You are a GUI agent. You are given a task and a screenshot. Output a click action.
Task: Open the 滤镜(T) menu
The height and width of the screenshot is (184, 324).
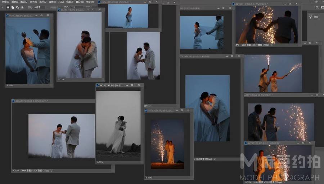(52, 2)
